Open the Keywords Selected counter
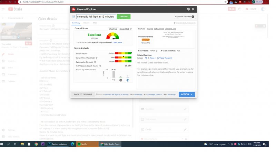Viewport: 276px width, 152px height. (185, 17)
